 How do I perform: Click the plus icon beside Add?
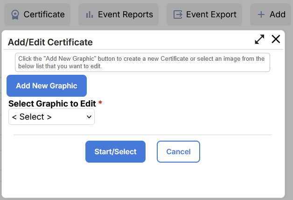[x=261, y=14]
